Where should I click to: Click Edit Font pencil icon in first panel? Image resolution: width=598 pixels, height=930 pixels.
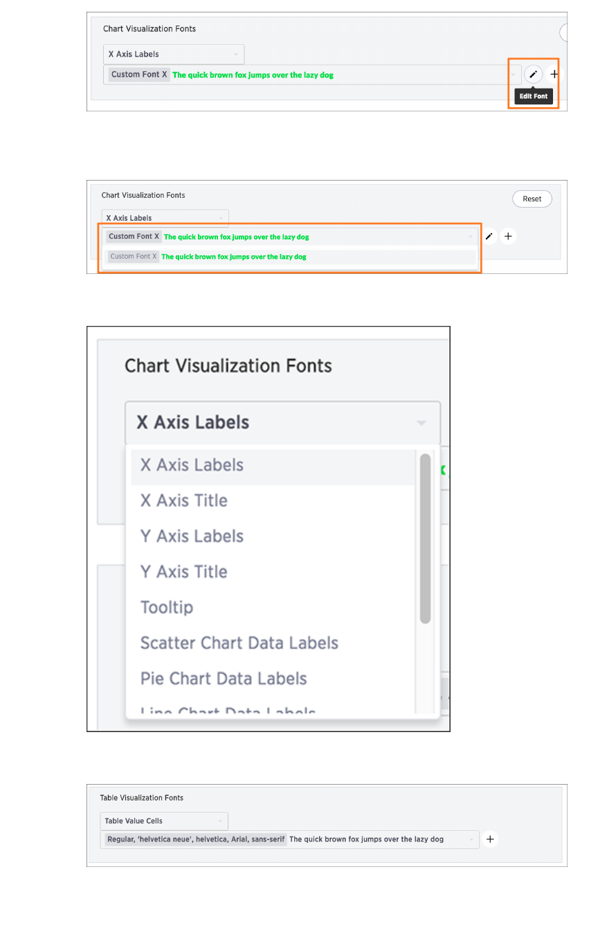[x=533, y=74]
